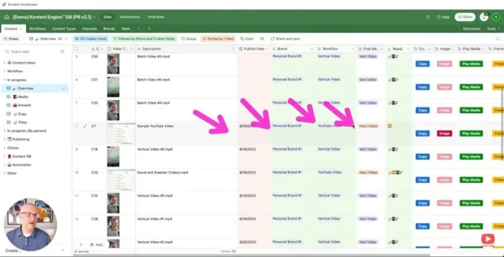504x257 pixels.
Task: Toggle the Views sidebar button
Action: 11,39
